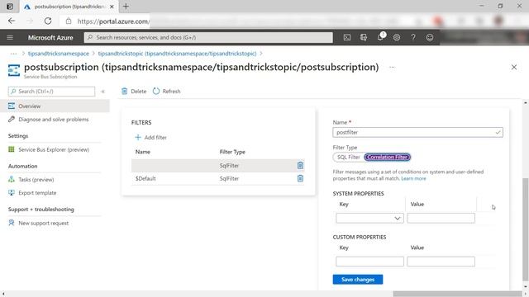Image resolution: width=529 pixels, height=297 pixels.
Task: Click the Custom Properties Key field
Action: pyautogui.click(x=369, y=262)
